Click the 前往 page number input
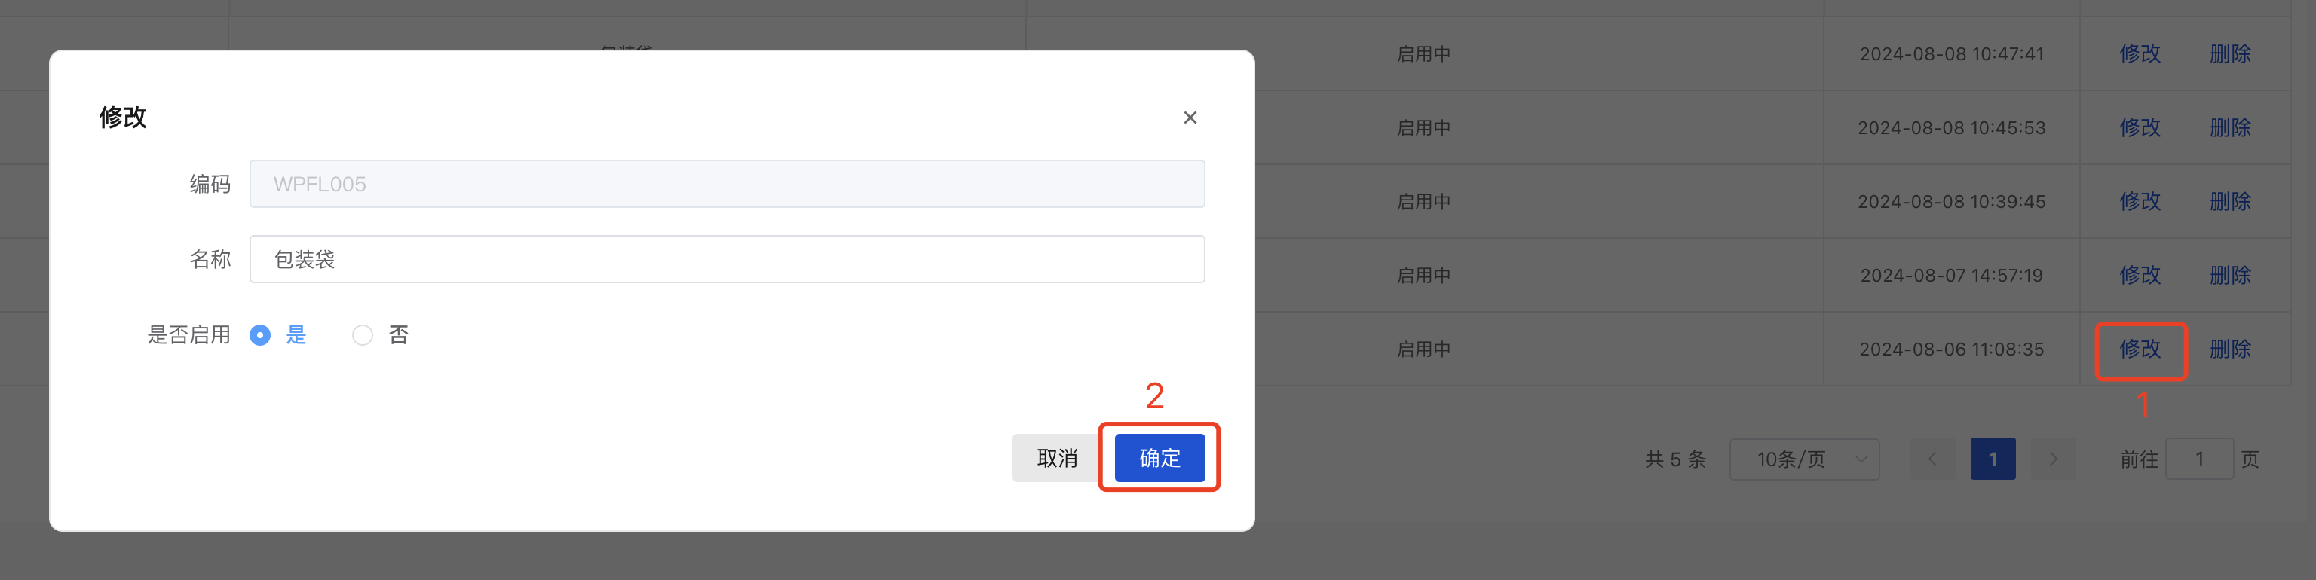This screenshot has height=580, width=2316. pos(2200,458)
